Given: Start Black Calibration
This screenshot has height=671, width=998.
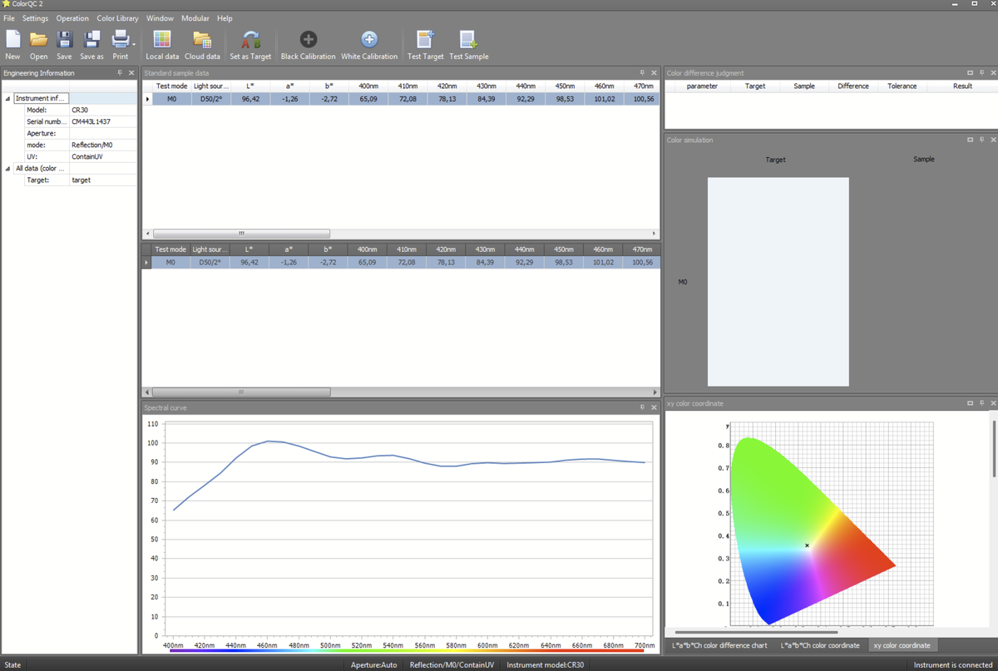Looking at the screenshot, I should point(308,40).
